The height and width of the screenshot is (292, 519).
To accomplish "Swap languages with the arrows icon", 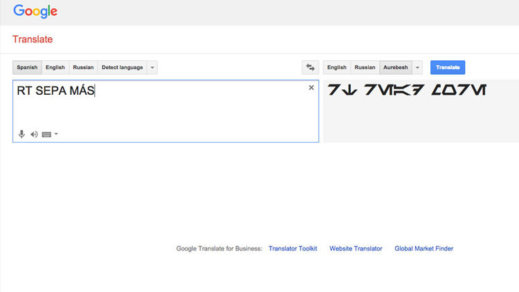I will coord(310,67).
